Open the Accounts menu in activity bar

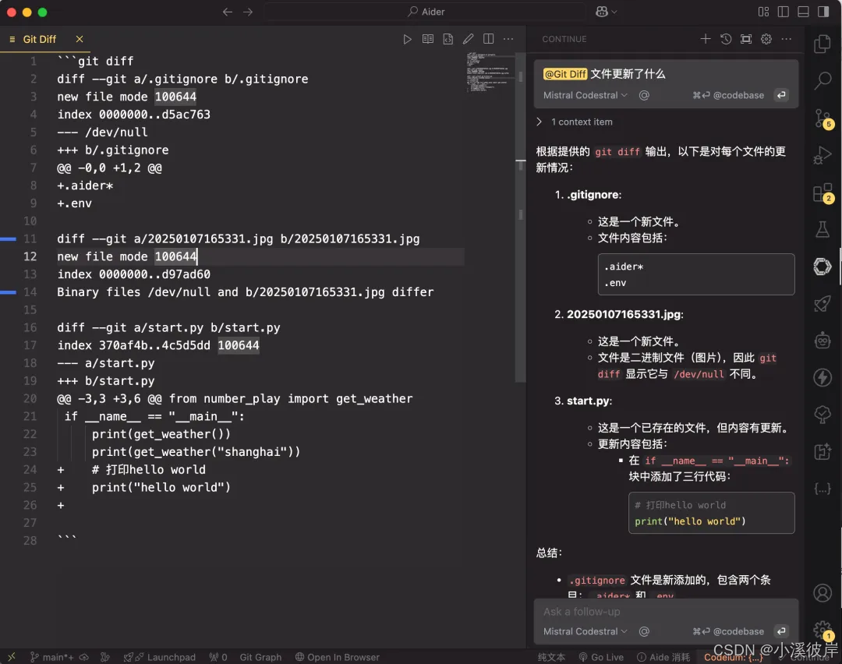(823, 593)
